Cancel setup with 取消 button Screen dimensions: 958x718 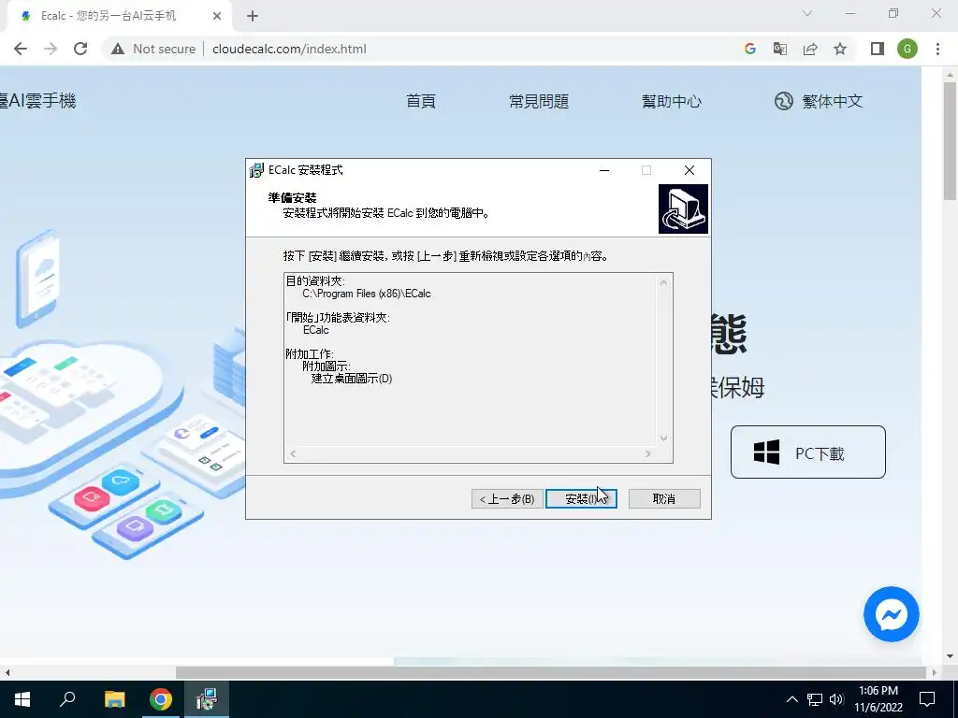point(664,499)
